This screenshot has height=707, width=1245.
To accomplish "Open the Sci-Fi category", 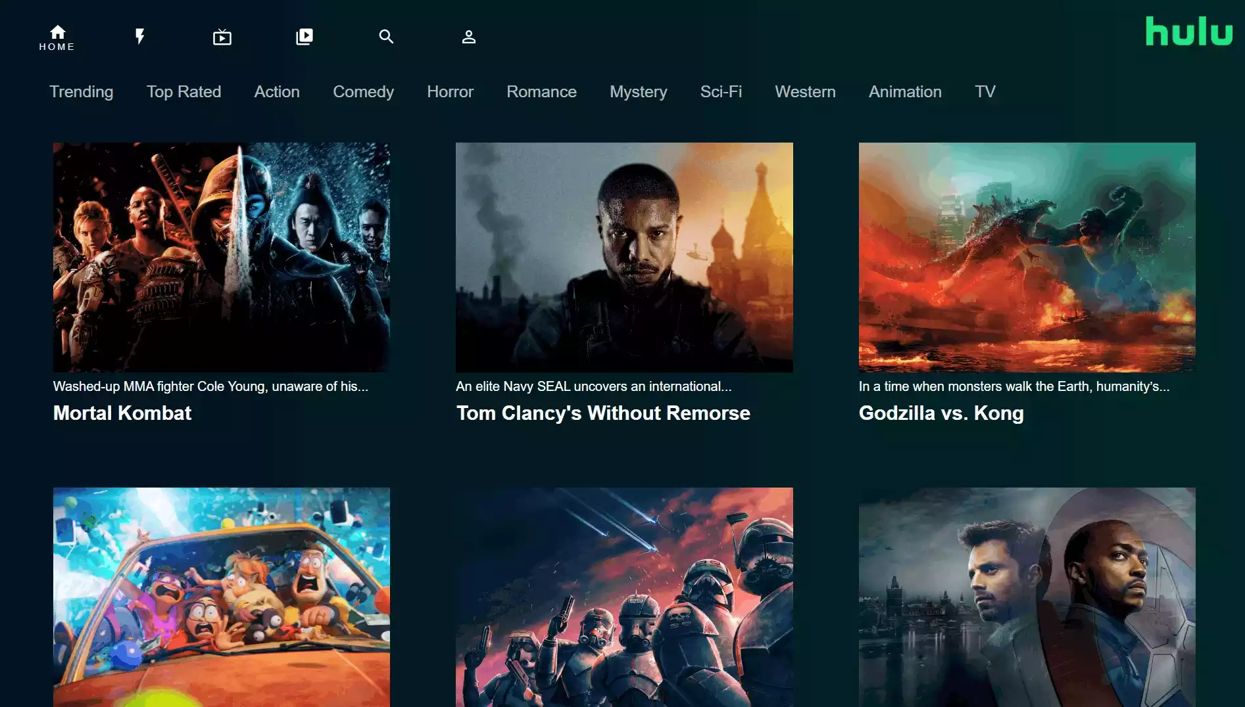I will (x=721, y=91).
